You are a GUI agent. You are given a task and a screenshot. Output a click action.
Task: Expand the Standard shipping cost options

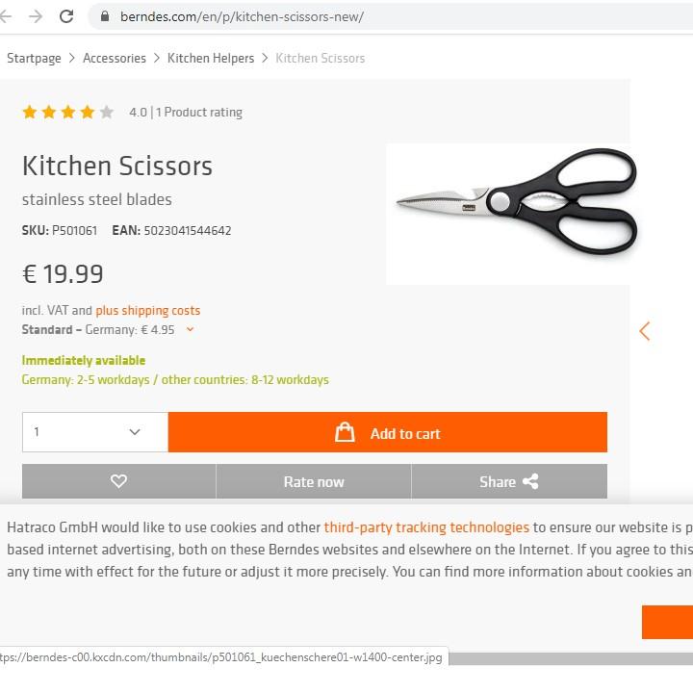(x=190, y=329)
